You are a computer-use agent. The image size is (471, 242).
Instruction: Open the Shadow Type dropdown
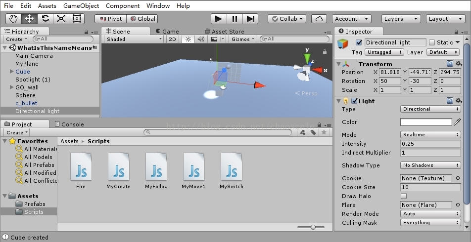[x=430, y=165]
